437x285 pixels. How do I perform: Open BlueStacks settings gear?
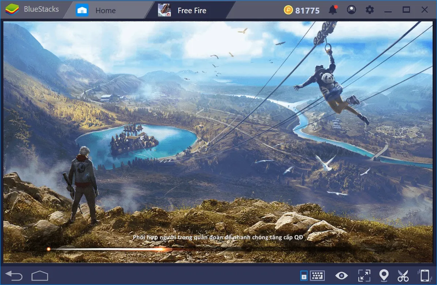[x=369, y=10]
